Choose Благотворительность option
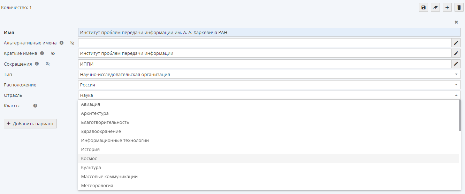This screenshot has height=194, width=465. point(268,122)
